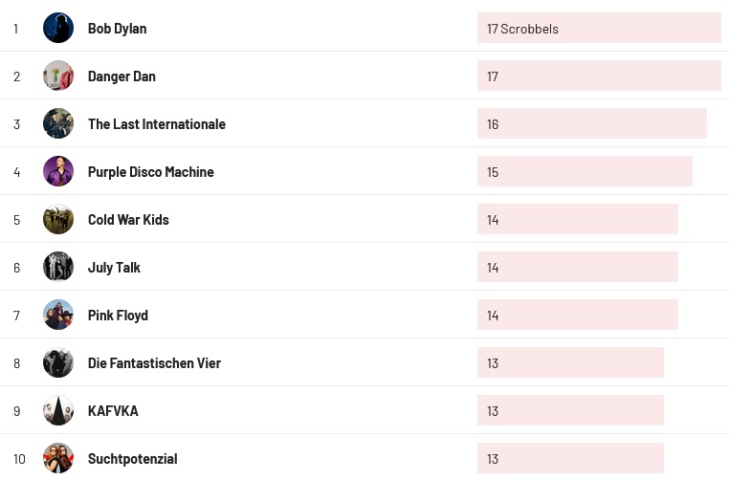Click The Last Internationale avatar

(x=58, y=123)
